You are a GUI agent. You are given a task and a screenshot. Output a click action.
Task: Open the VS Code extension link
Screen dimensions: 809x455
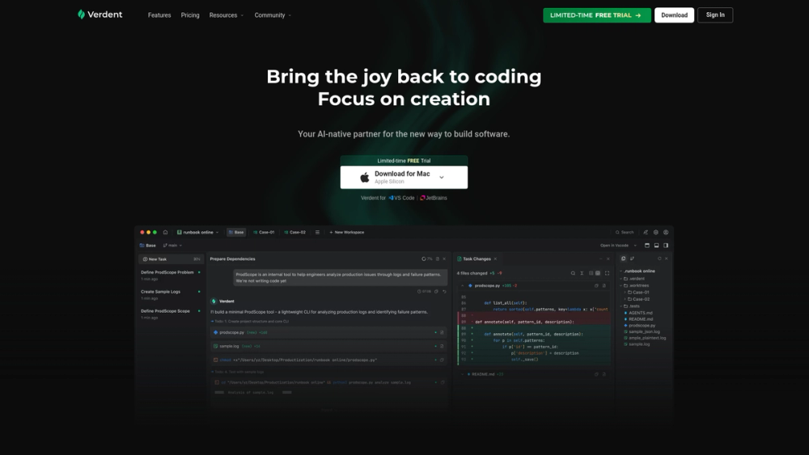coord(401,198)
